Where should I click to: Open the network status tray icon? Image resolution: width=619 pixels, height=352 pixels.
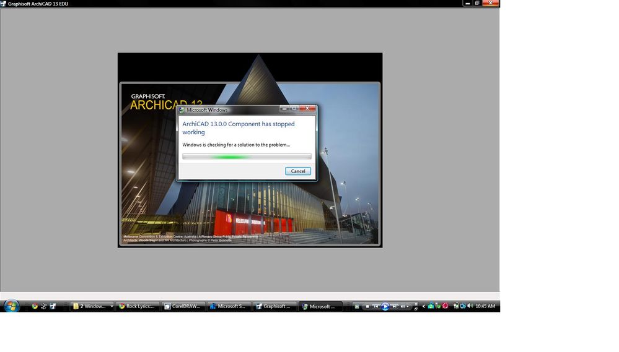pyautogui.click(x=462, y=306)
